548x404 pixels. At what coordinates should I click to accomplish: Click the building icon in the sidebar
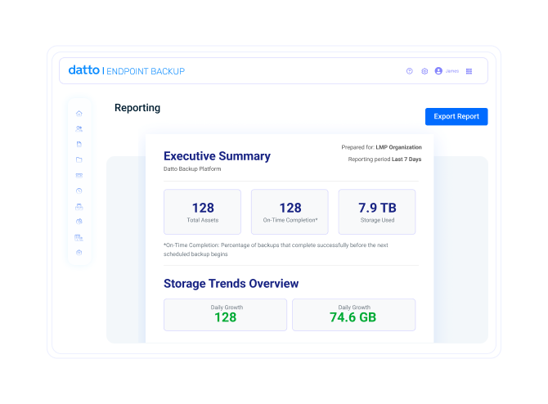79,237
